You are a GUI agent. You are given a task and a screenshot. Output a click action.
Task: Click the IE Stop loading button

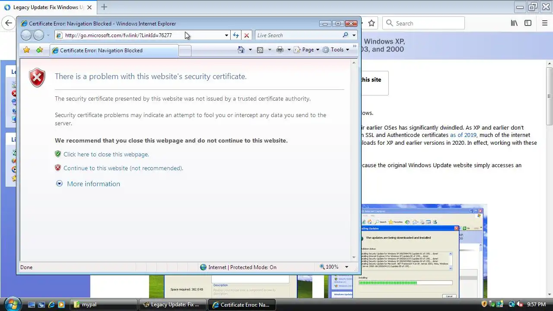pyautogui.click(x=247, y=35)
